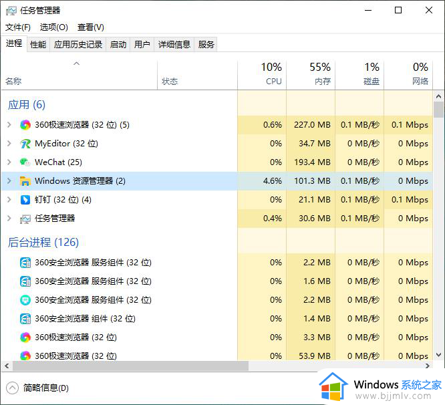Click the horizontal scrollbar left arrow
445x405 pixels.
[7, 366]
